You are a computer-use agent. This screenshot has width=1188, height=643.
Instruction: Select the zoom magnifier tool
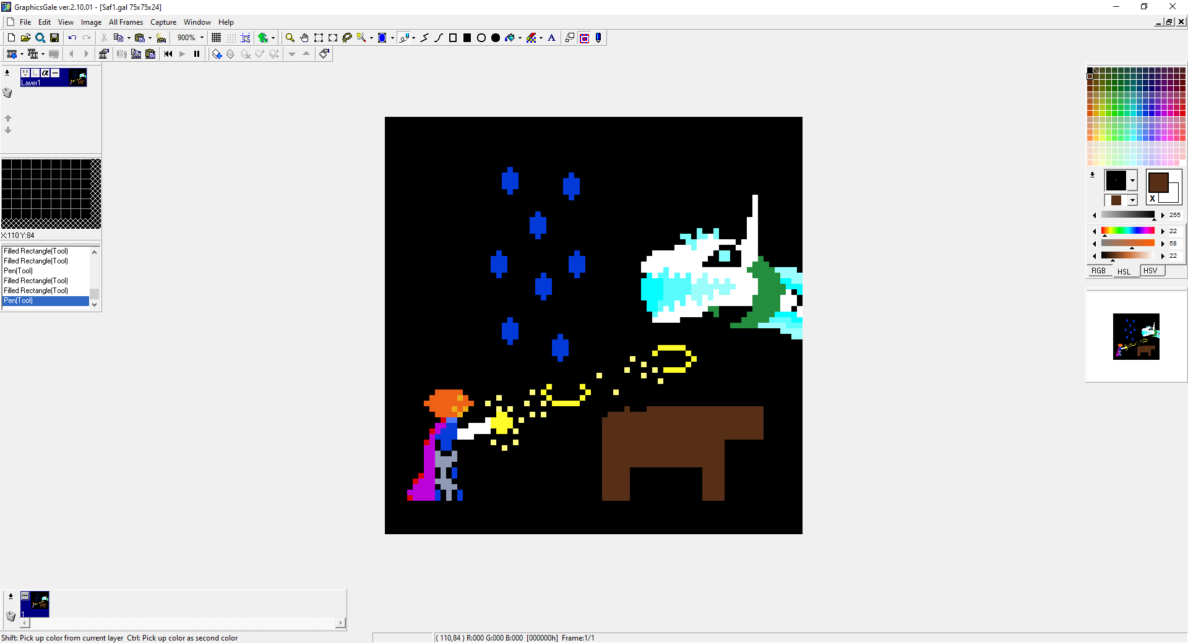click(x=290, y=38)
